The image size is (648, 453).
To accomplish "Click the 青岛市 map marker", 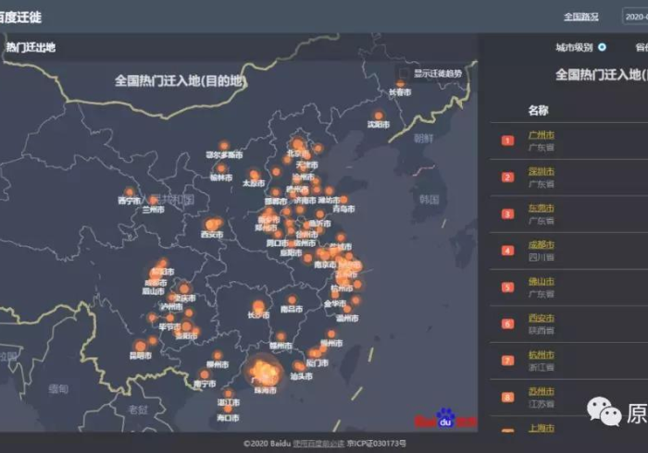I will tap(343, 200).
